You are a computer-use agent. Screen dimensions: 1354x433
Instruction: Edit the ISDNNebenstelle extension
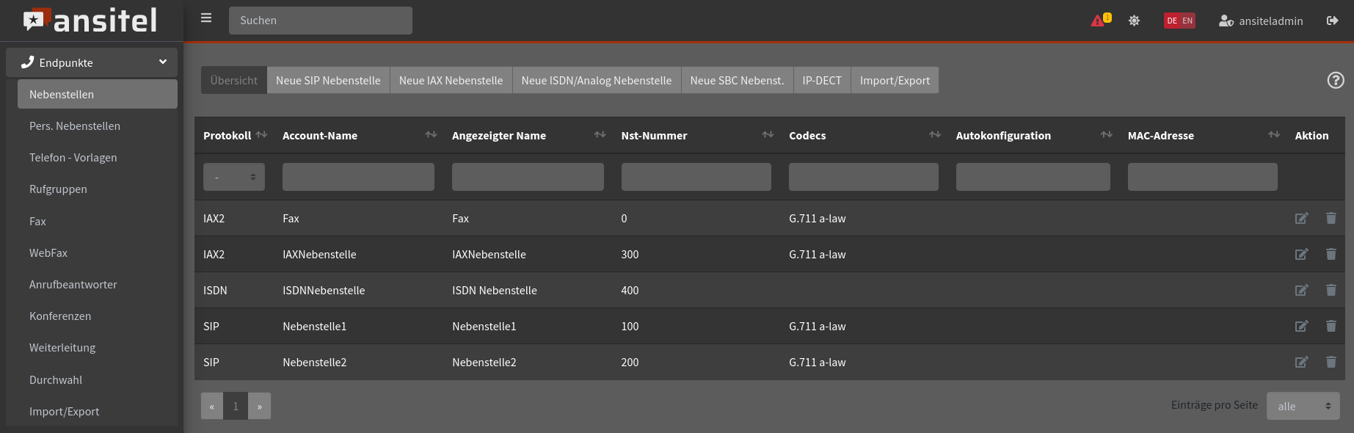[1301, 291]
